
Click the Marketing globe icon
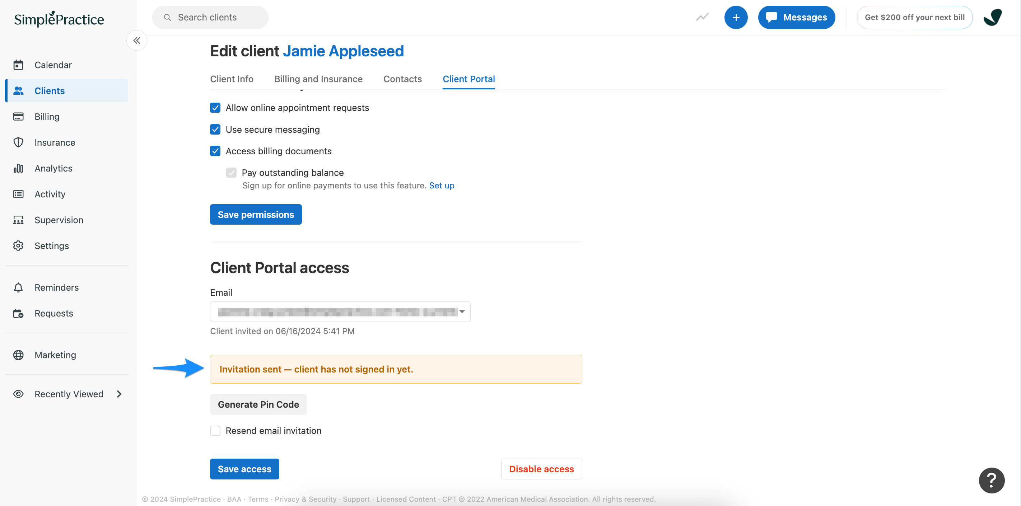18,355
